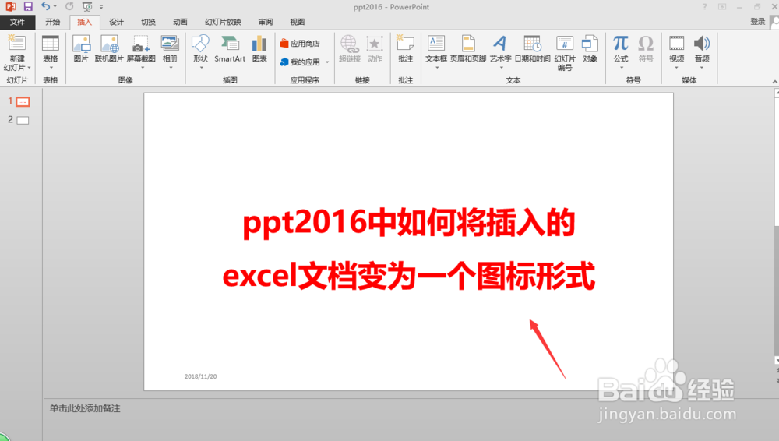Open the 切换 transitions tab

[148, 22]
